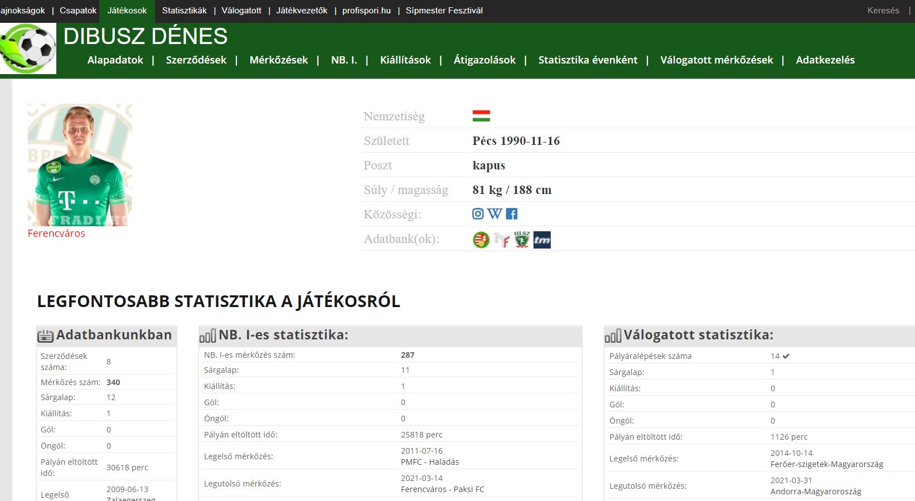The height and width of the screenshot is (501, 915).
Task: Click the player portrait photo
Action: (80, 165)
